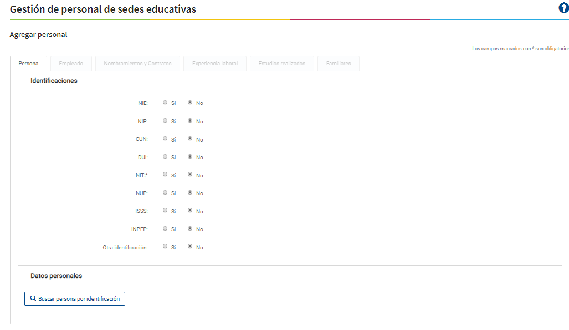
Task: Choose Sí for INPEP
Action: click(x=165, y=228)
